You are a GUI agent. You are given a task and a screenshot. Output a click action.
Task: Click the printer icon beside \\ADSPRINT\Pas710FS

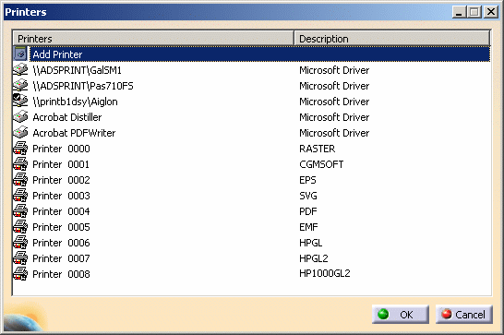point(20,86)
